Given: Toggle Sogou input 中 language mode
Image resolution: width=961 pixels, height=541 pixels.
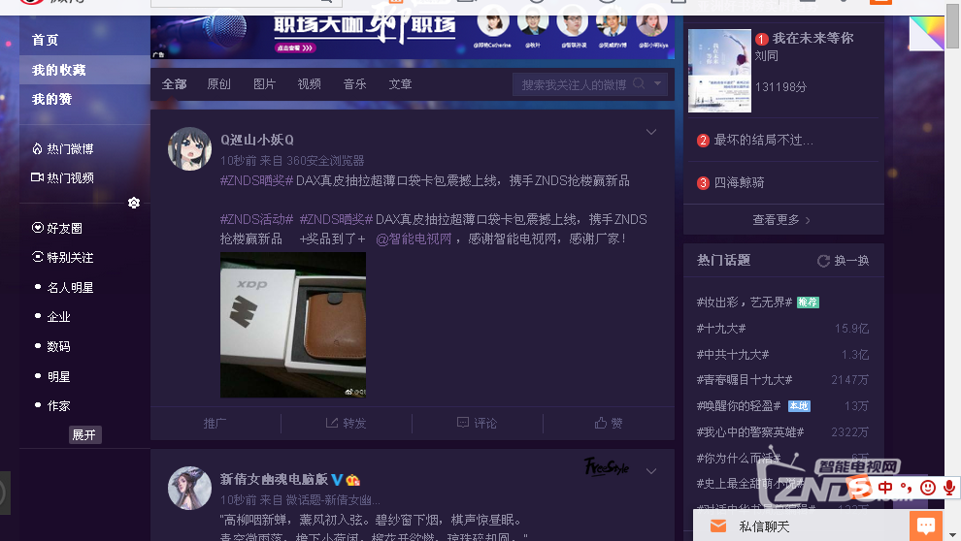Looking at the screenshot, I should [885, 487].
